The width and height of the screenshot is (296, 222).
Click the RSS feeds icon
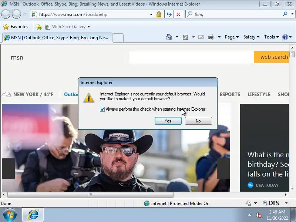[x=185, y=37]
